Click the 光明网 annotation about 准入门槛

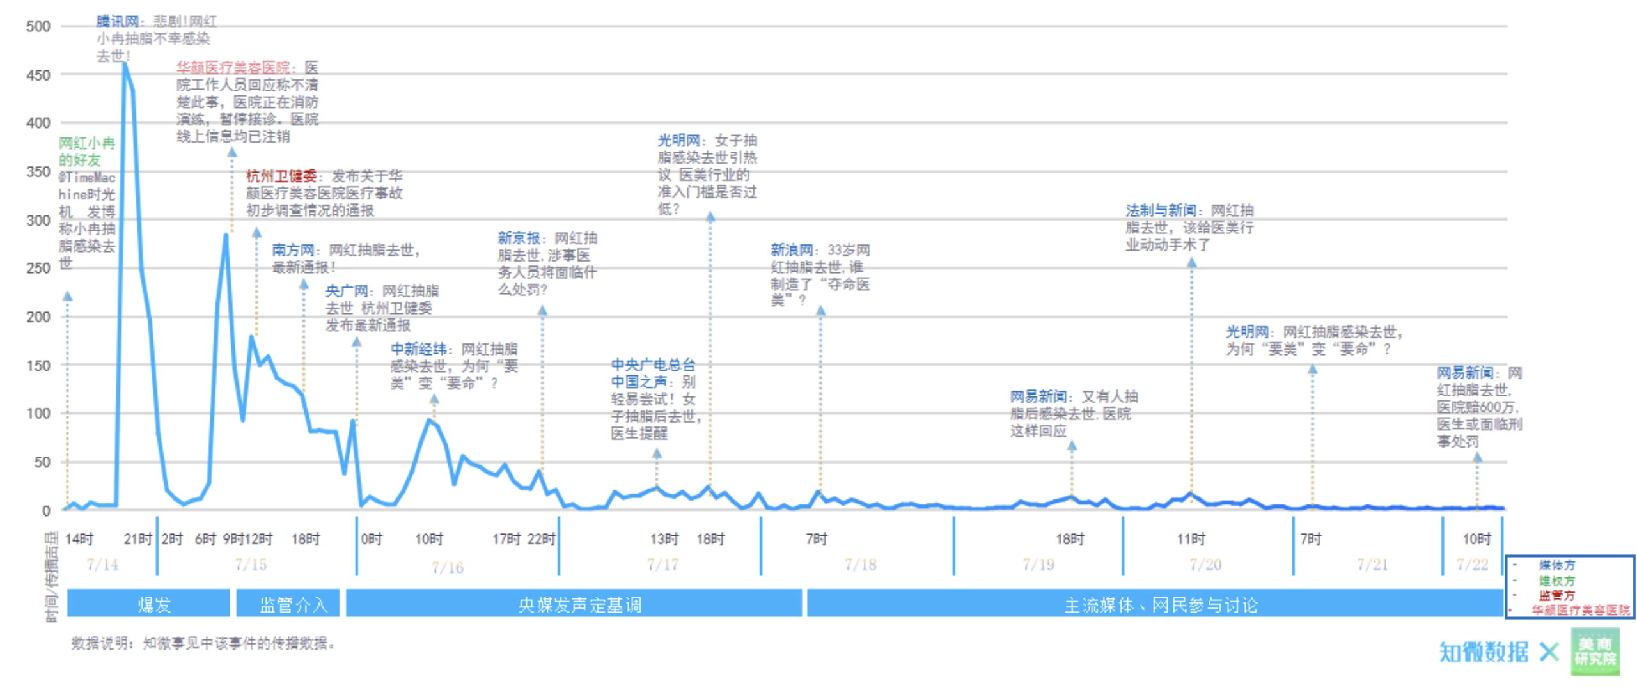(707, 174)
